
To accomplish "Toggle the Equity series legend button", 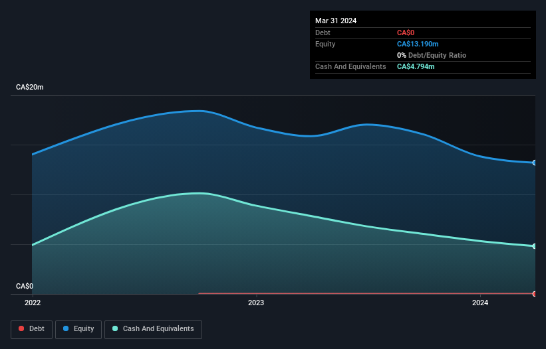I will [78, 329].
